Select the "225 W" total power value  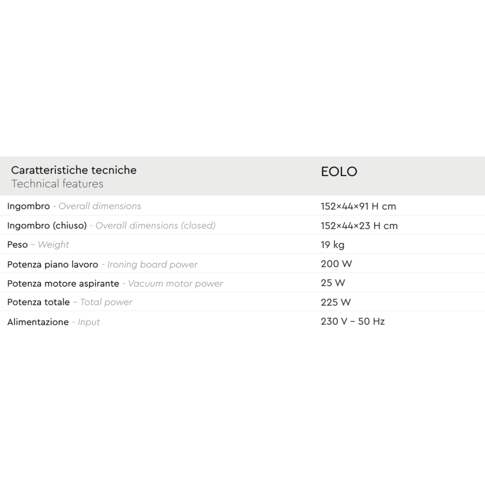click(335, 302)
